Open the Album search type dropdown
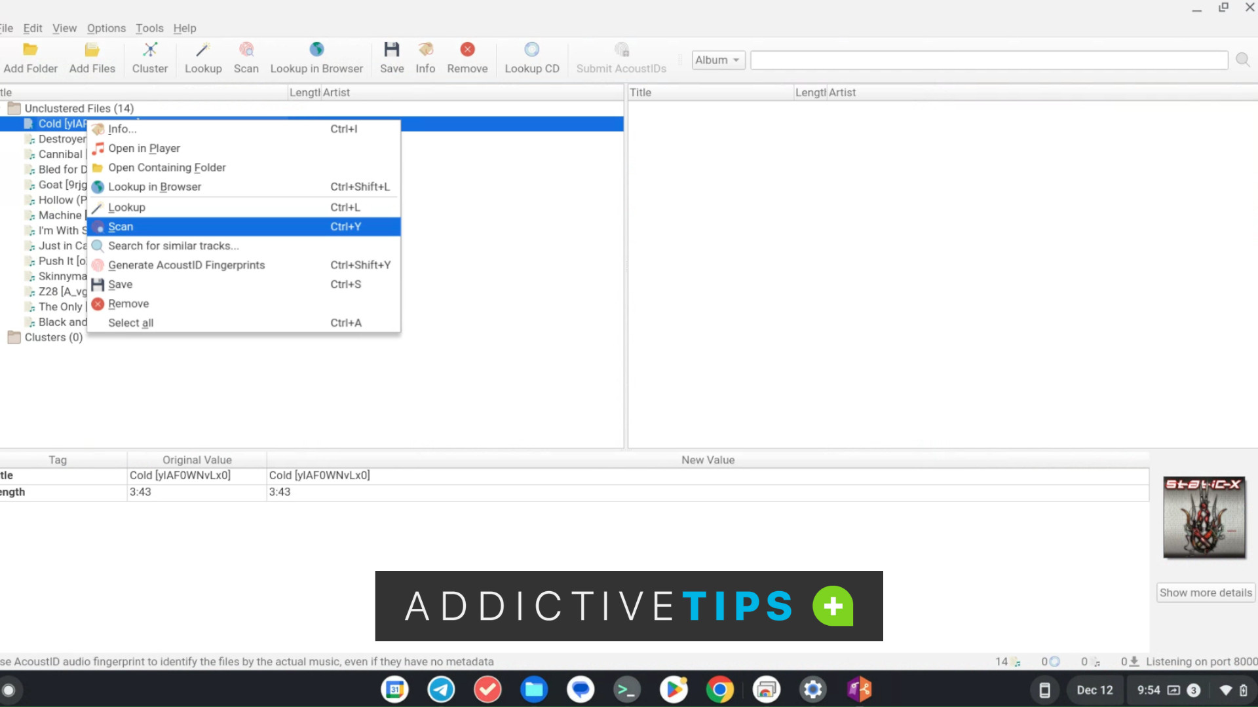 717,60
